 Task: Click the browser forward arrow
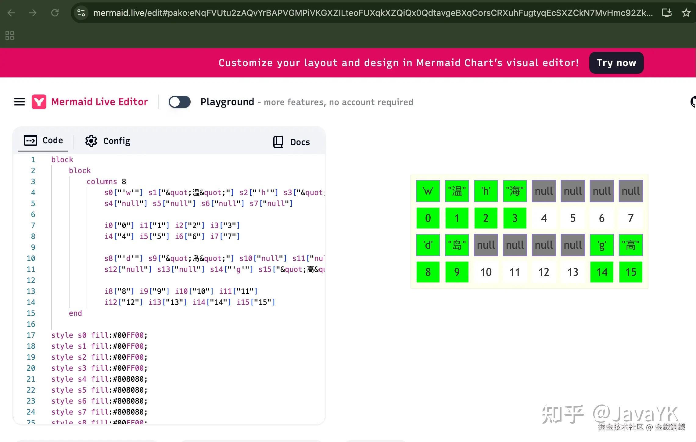pos(33,13)
